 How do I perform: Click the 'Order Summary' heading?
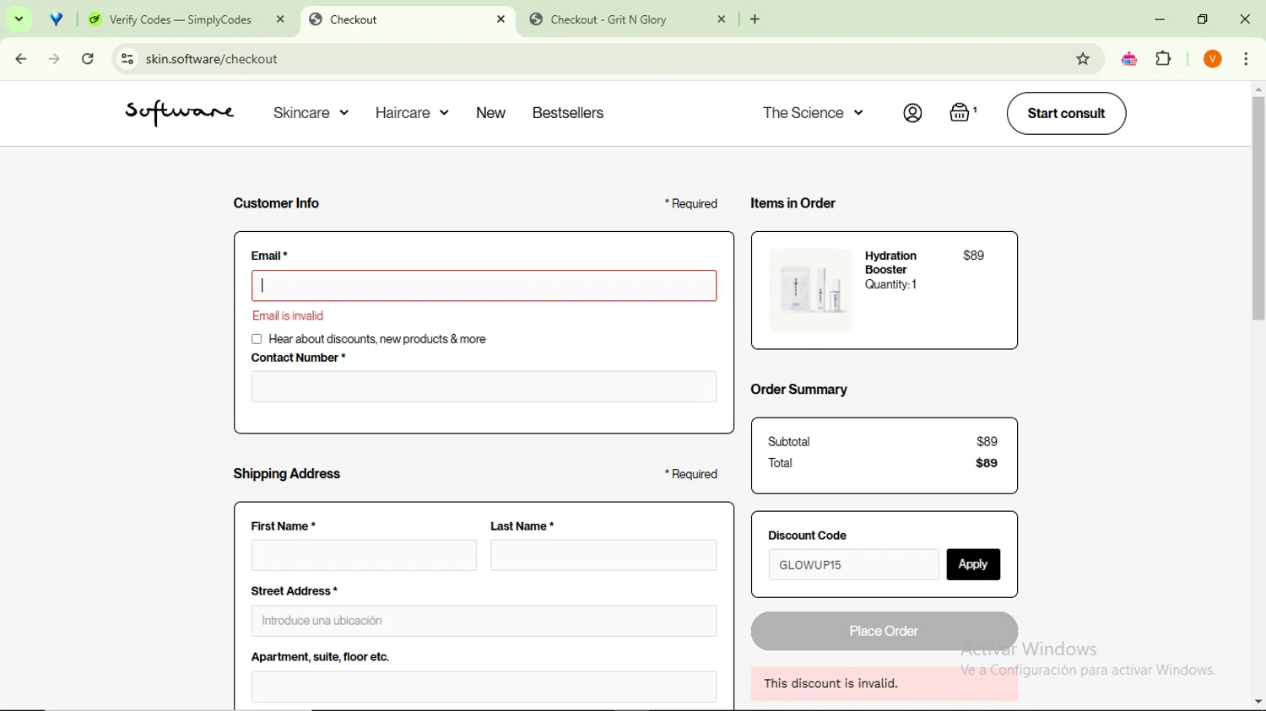pyautogui.click(x=798, y=390)
